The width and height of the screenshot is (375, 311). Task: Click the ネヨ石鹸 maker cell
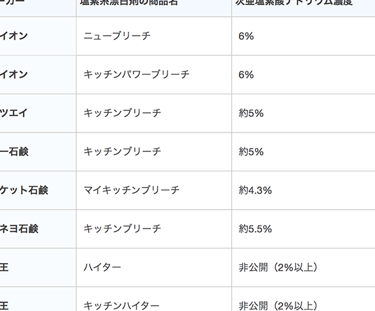38,229
